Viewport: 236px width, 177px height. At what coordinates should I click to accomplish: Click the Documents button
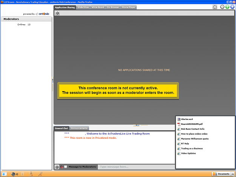221,174
